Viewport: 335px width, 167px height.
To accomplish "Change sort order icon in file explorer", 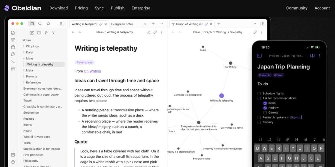I will pyautogui.click(x=46, y=33).
